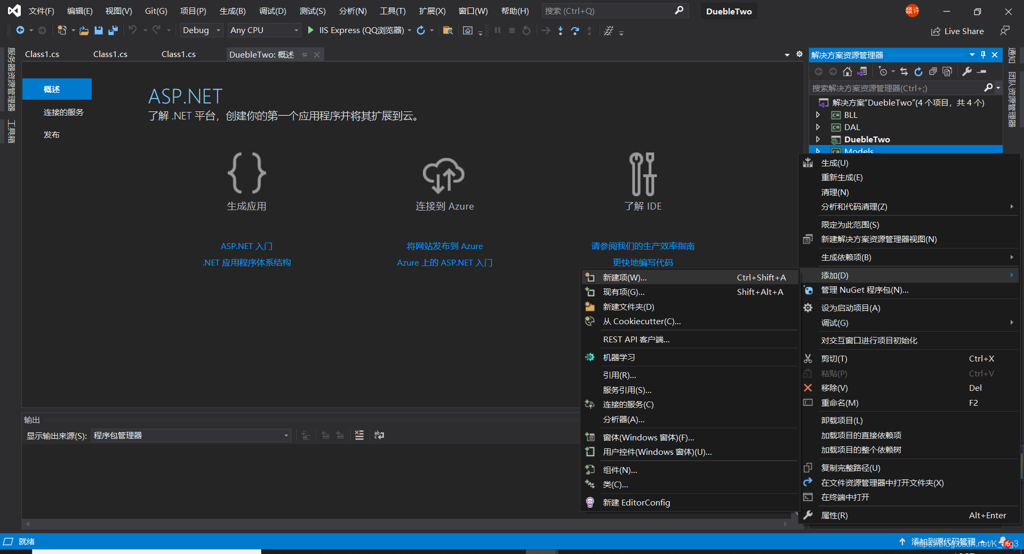
Task: Expand the DuebleTwo project node
Action: pyautogui.click(x=818, y=139)
